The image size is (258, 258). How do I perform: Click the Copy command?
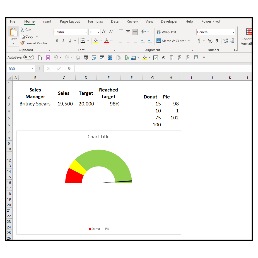click(x=27, y=37)
